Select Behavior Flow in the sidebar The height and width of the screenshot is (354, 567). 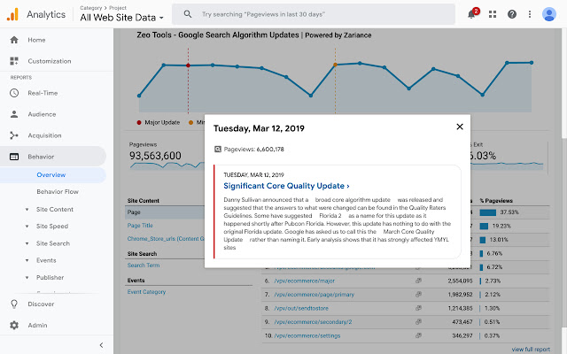tap(58, 191)
